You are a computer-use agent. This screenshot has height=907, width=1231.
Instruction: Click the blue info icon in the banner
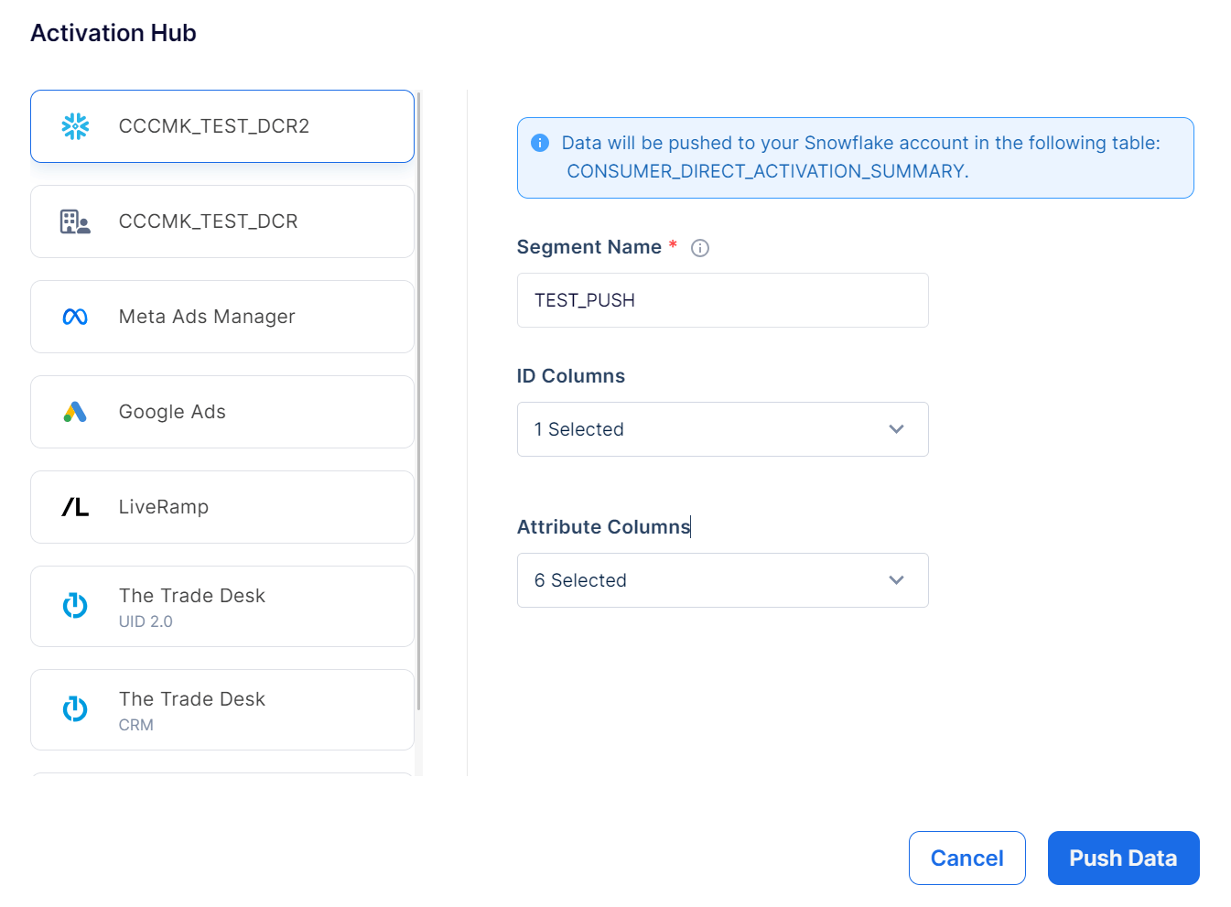(x=540, y=143)
